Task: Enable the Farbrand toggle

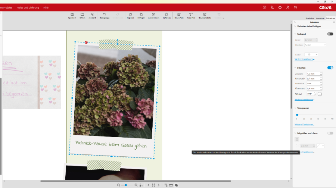Action: 330,34
